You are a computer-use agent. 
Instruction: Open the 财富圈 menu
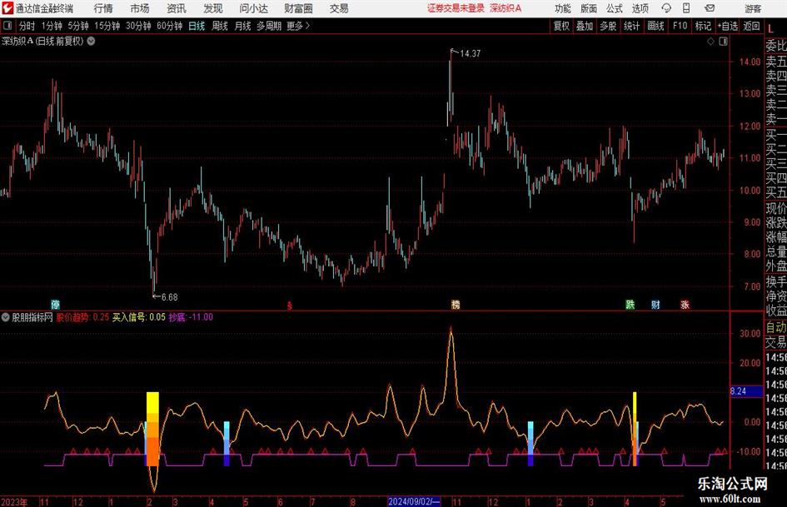(298, 8)
